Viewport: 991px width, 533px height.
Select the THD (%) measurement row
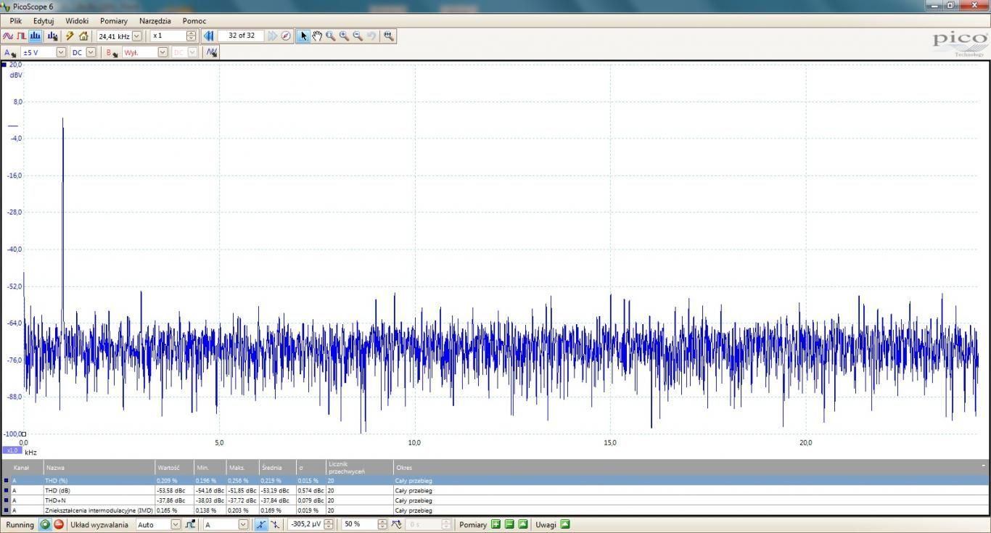point(495,480)
